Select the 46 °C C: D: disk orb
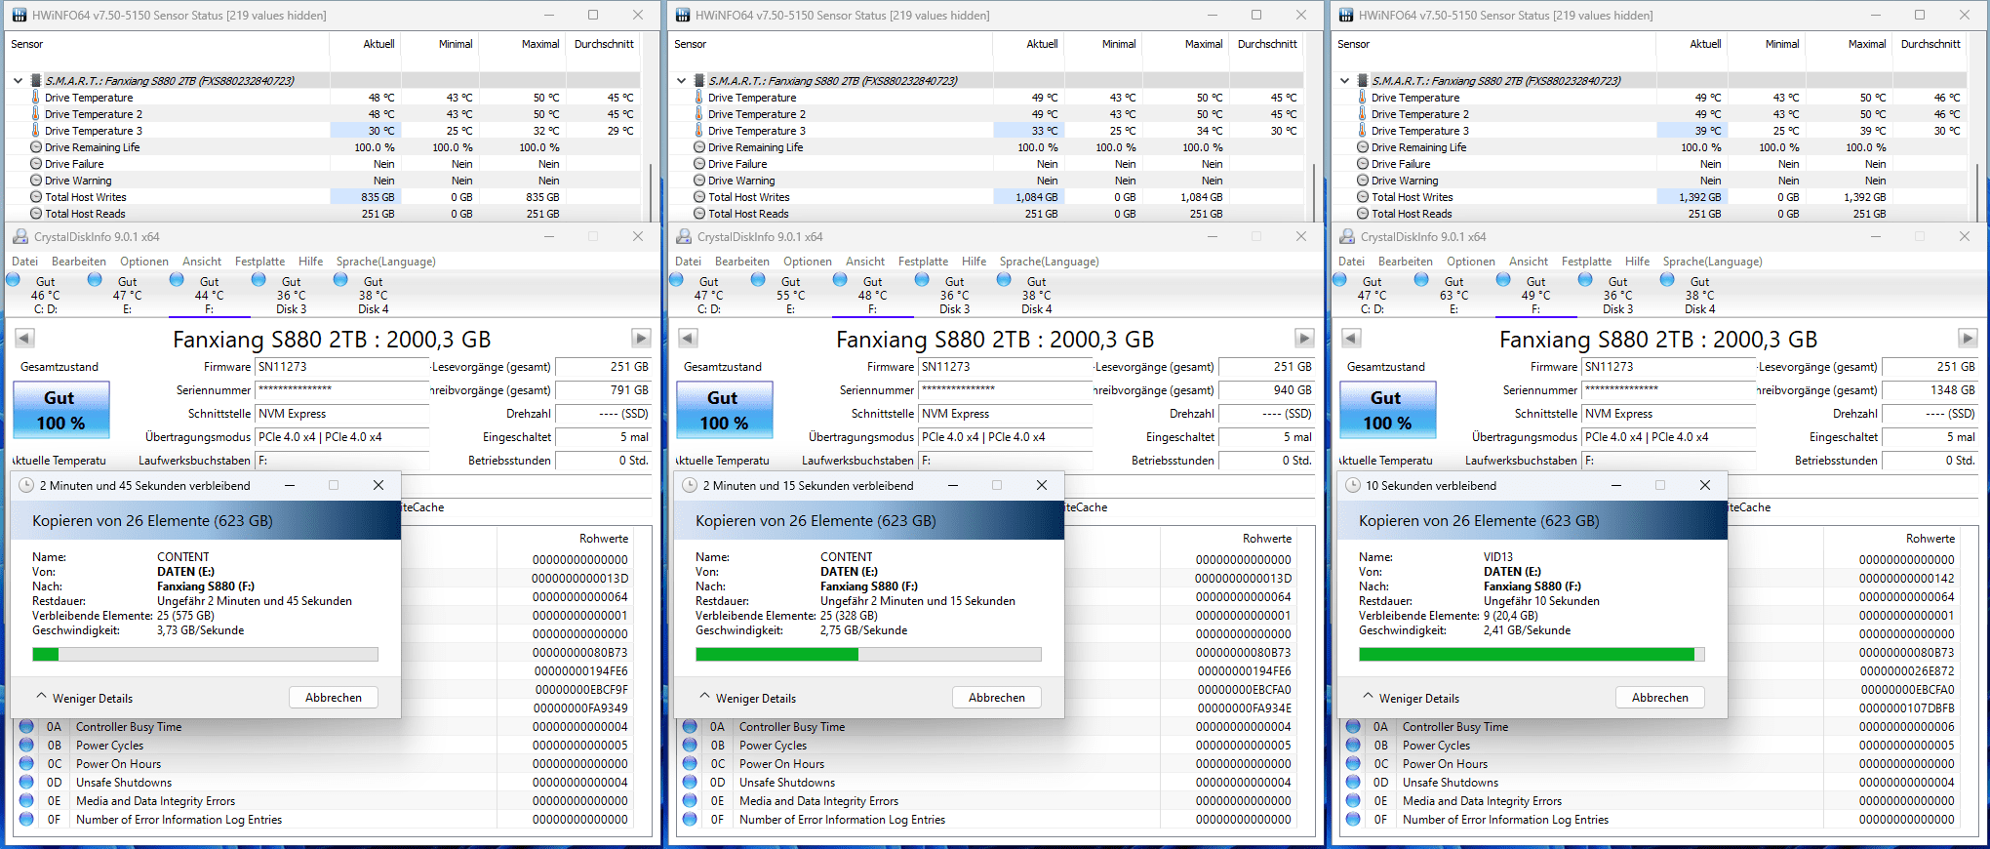This screenshot has height=849, width=1990. pos(13,279)
